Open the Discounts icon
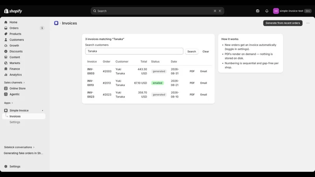The width and height of the screenshot is (315, 177). click(6, 52)
